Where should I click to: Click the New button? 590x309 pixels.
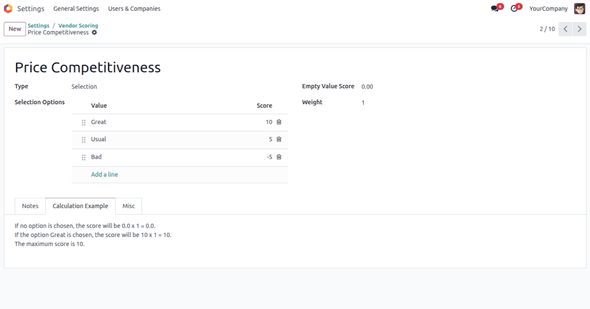pyautogui.click(x=15, y=29)
